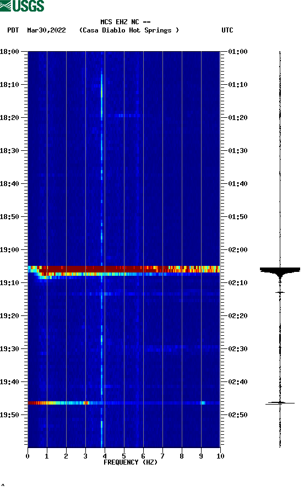304x491 pixels.
Task: Click the 'UTC' timezone label
Action: pos(227,30)
